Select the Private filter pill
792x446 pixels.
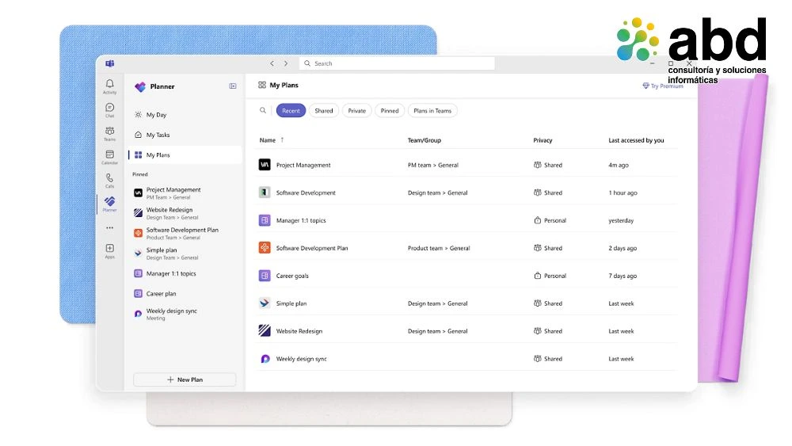[356, 111]
